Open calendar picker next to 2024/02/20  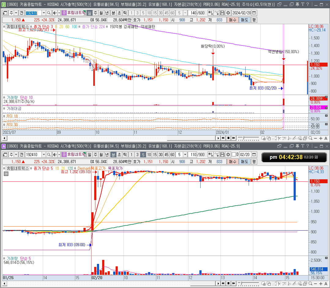pos(254,13)
